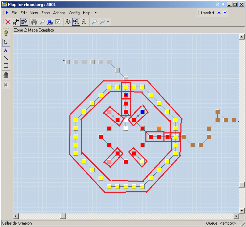Toggle the map edit pencil mode
The height and width of the screenshot is (227, 246).
point(24,22)
